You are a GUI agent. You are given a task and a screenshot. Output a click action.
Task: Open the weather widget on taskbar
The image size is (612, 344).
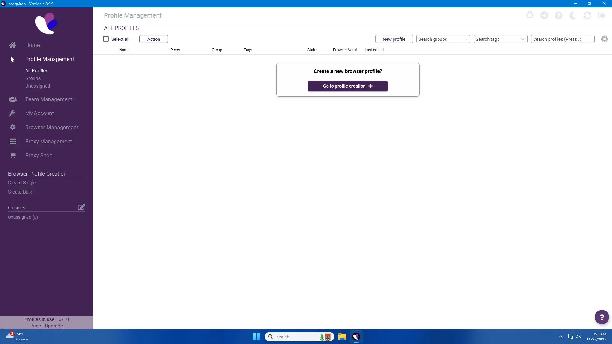point(18,337)
